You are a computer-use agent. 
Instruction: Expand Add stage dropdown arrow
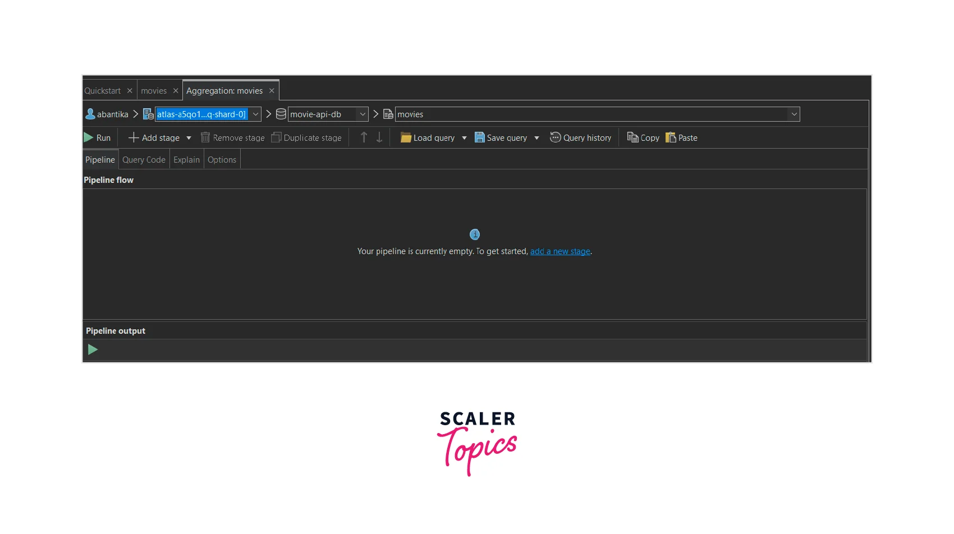pyautogui.click(x=189, y=138)
